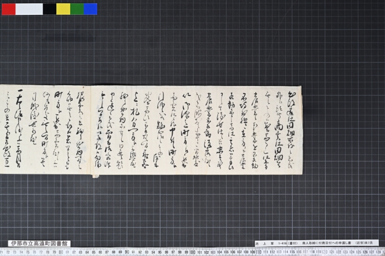
Task: Click the black patch on the color chart
Action: coord(50,9)
